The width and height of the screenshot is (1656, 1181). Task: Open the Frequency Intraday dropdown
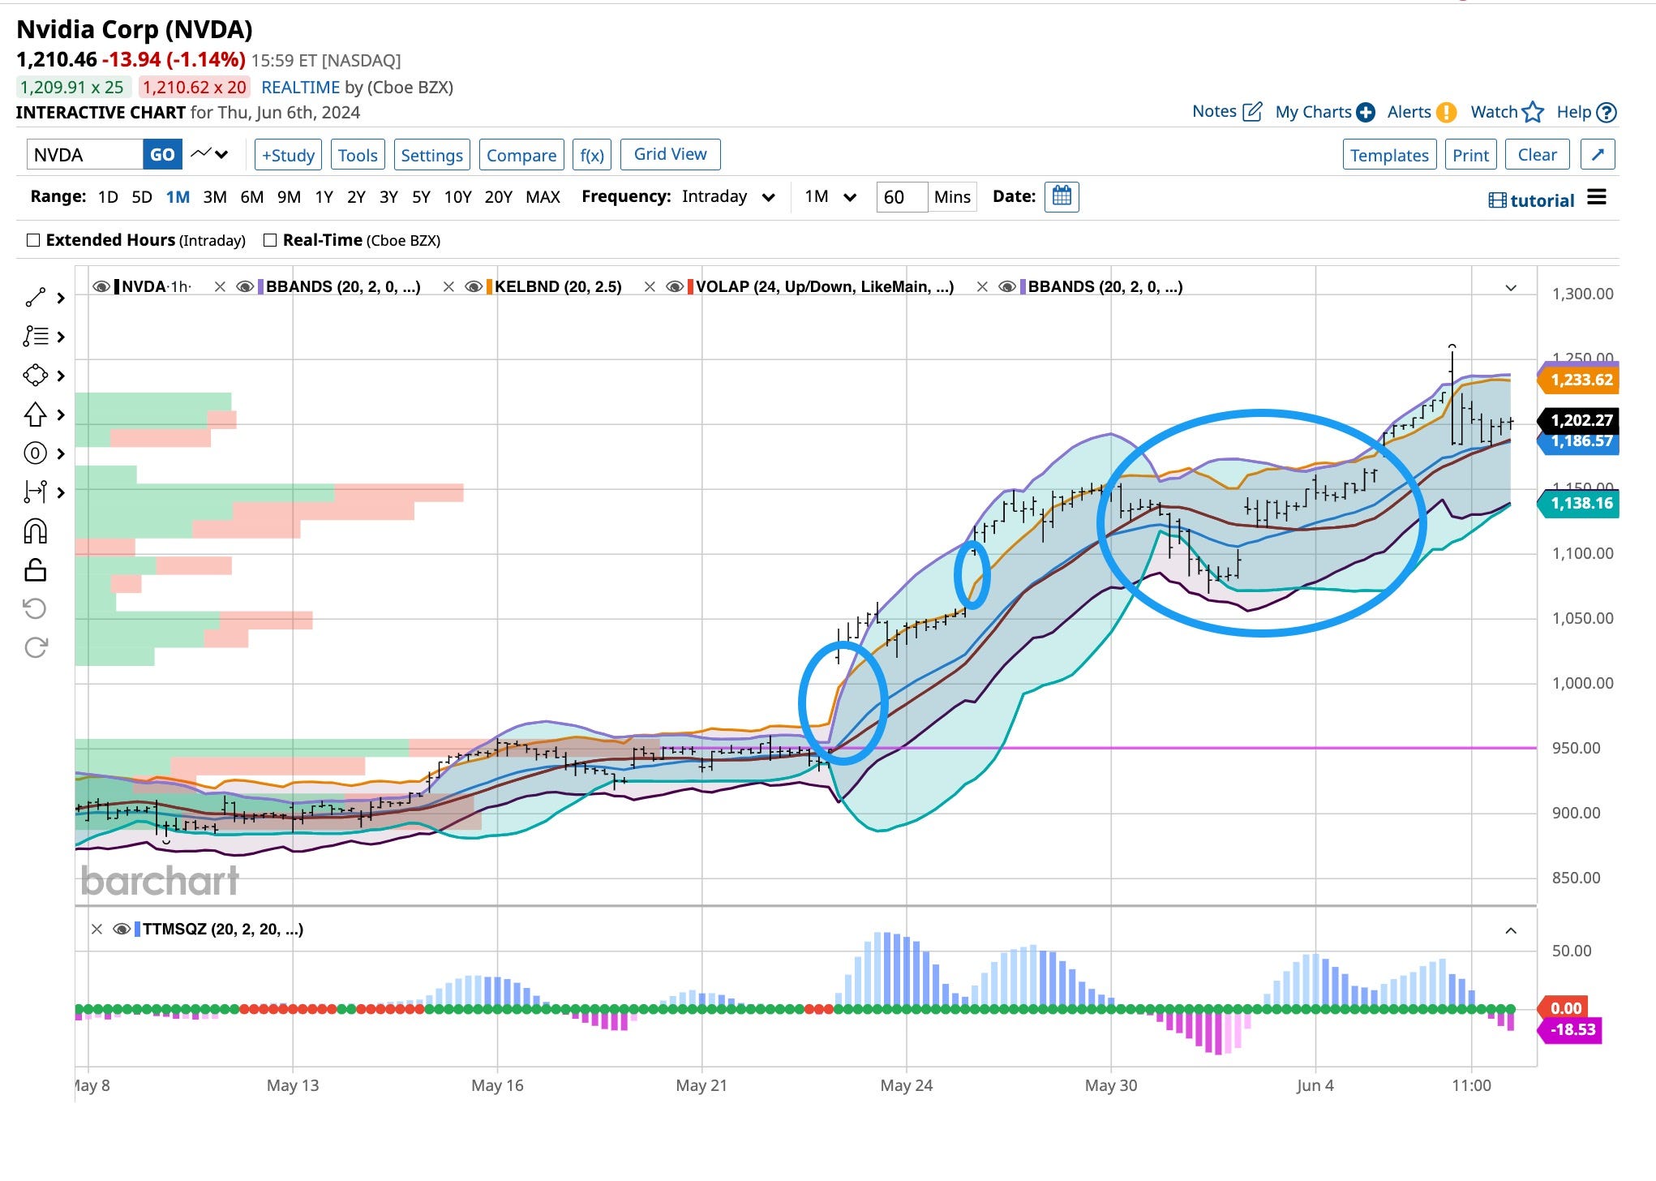coord(728,196)
